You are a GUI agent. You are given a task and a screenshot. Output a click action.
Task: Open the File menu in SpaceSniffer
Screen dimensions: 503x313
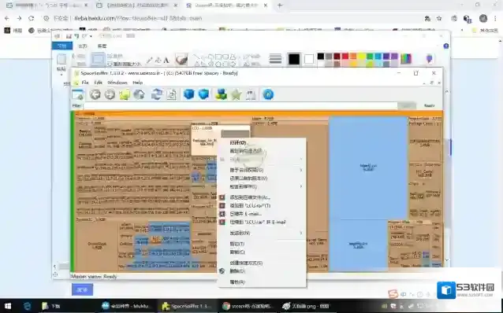point(85,83)
